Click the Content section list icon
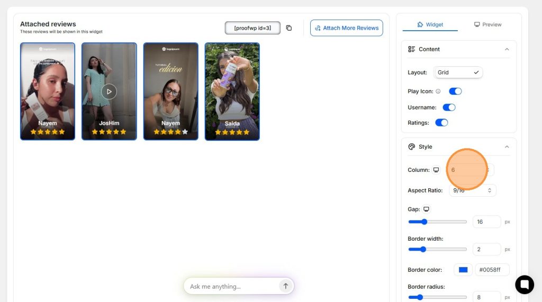Image resolution: width=542 pixels, height=302 pixels. pos(411,49)
